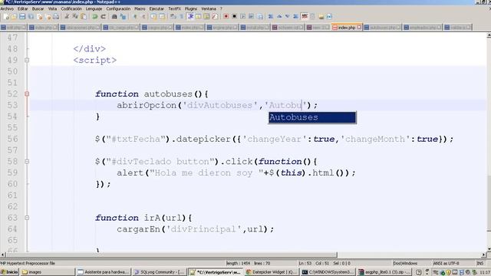Click the ABC spell-check toolbar icon
Screen dimensions: 491x276
[x=305, y=16]
